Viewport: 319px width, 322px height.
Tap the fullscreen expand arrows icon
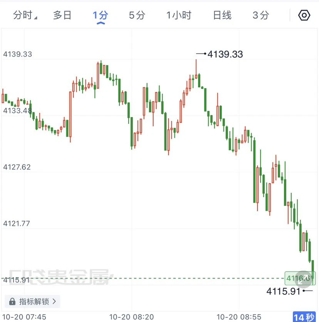point(303,279)
